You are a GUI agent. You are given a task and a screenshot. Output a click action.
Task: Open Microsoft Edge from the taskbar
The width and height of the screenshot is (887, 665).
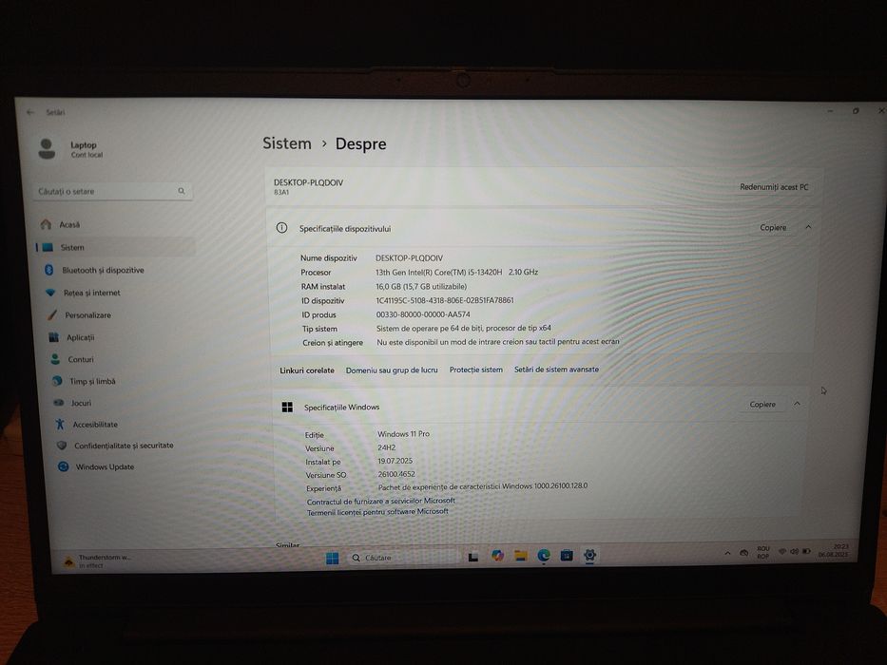tap(544, 556)
